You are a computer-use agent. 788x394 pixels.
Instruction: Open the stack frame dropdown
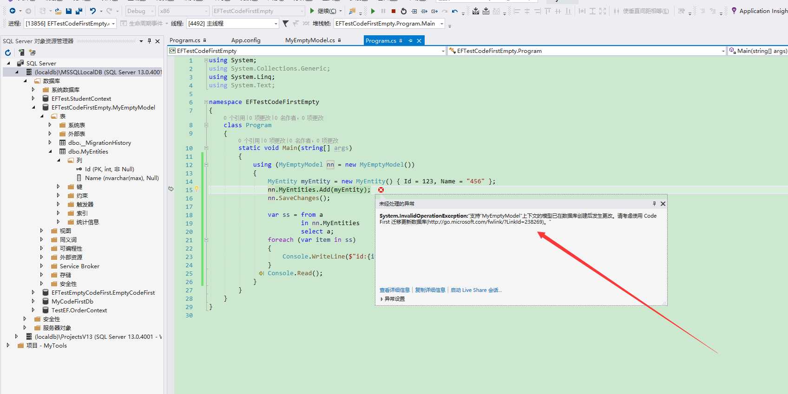389,23
